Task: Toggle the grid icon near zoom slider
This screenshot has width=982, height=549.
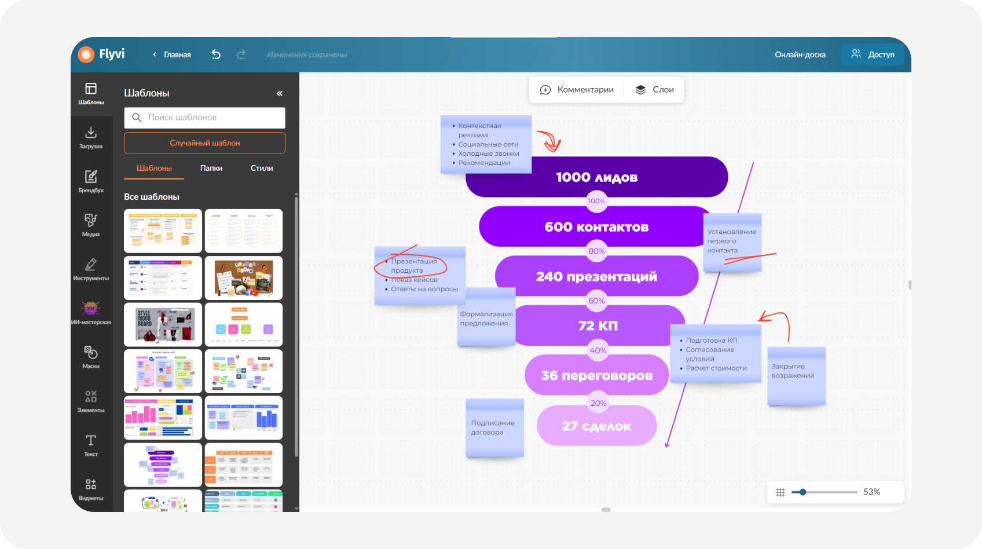Action: point(781,492)
